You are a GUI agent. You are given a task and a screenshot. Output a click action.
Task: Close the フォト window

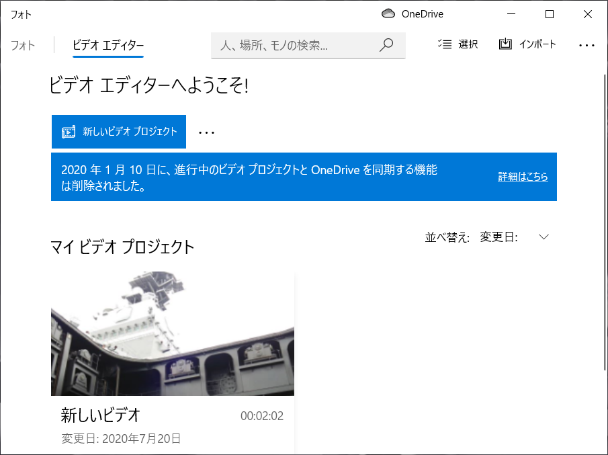point(587,14)
